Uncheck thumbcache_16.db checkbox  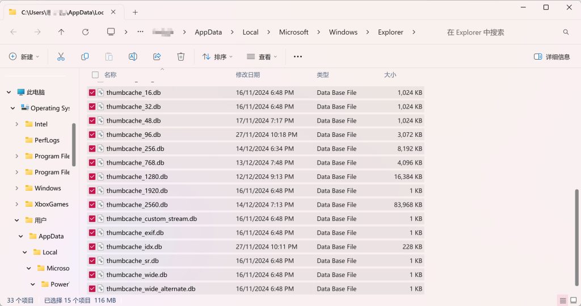[92, 93]
